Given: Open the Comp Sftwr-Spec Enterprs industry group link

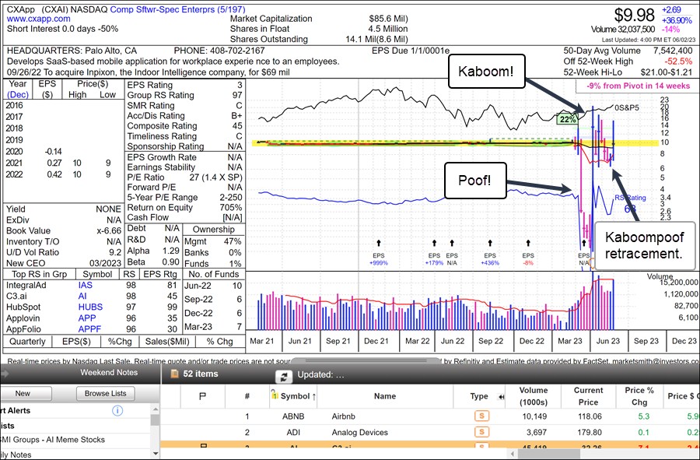Looking at the screenshot, I should [177, 9].
